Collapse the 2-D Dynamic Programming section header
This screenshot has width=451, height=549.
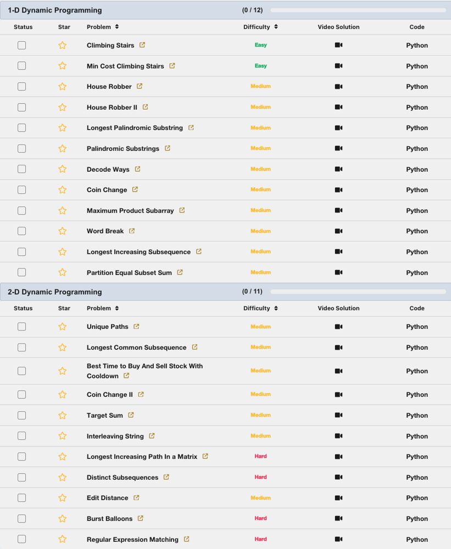[55, 292]
